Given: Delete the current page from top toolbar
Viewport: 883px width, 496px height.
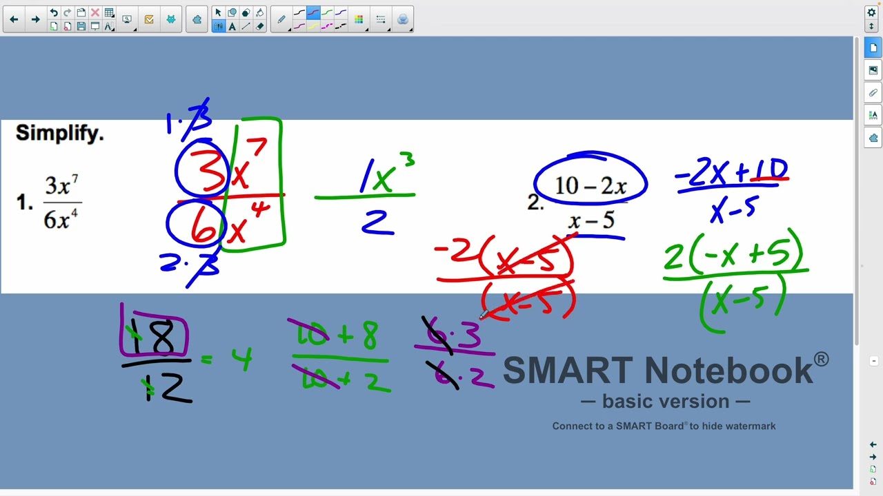Looking at the screenshot, I should (68, 26).
